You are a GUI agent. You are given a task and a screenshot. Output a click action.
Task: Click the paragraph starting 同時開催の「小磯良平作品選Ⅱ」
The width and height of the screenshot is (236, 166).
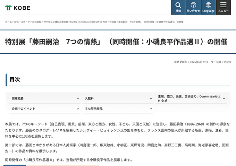point(69,160)
